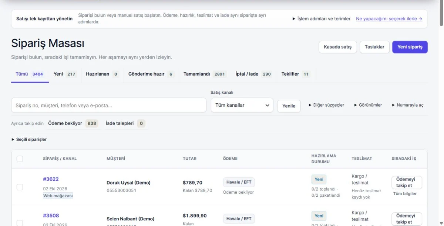Click TUTAR column header
The height and width of the screenshot is (226, 444).
190,159
